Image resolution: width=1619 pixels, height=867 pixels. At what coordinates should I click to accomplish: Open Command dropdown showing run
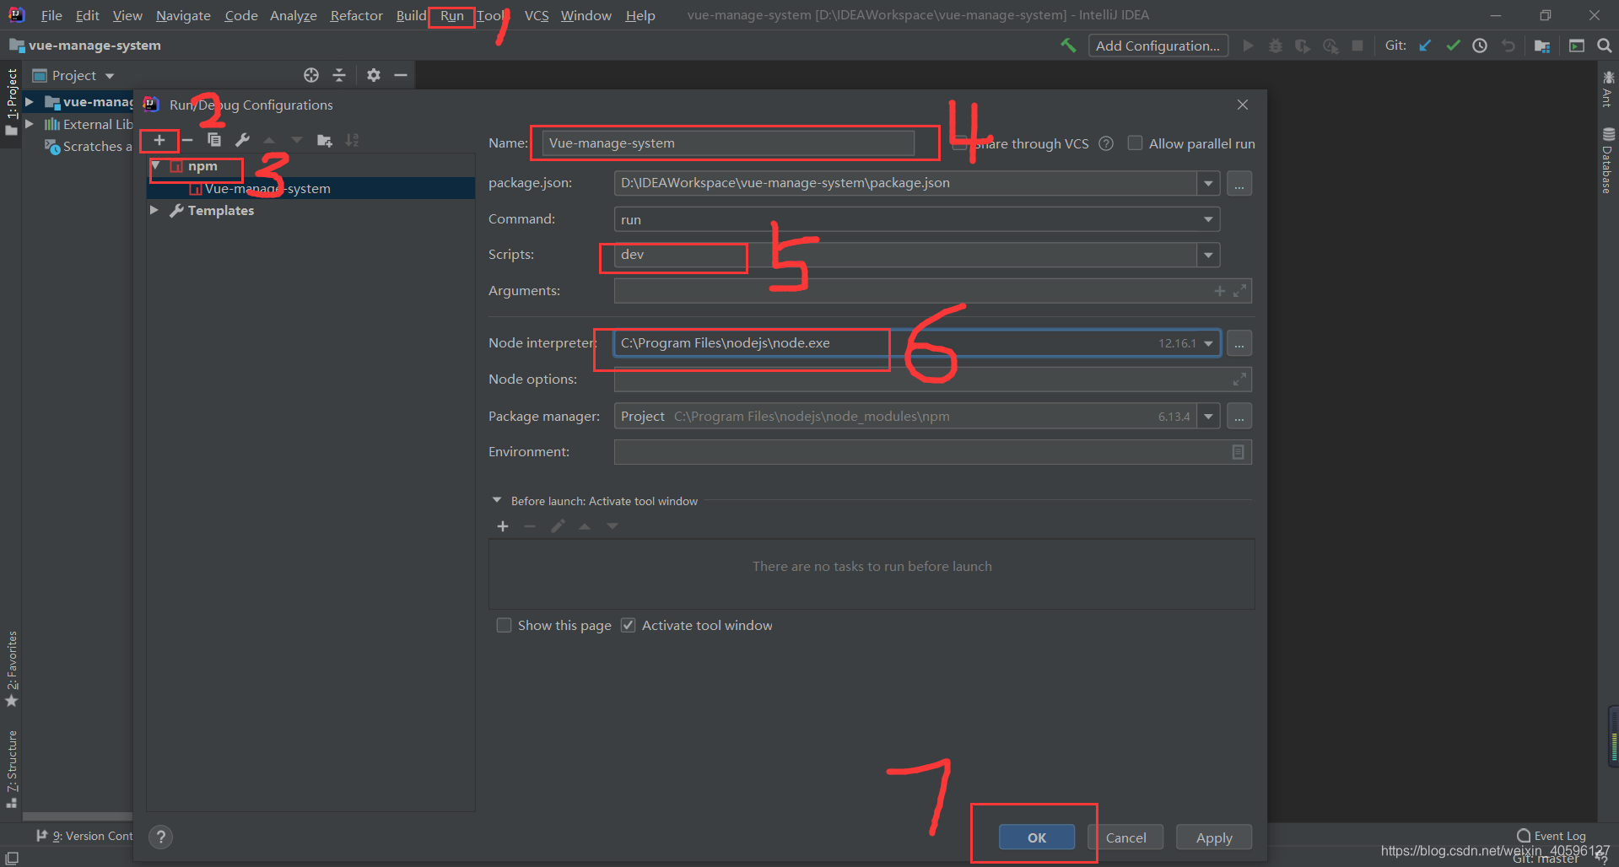click(1208, 219)
